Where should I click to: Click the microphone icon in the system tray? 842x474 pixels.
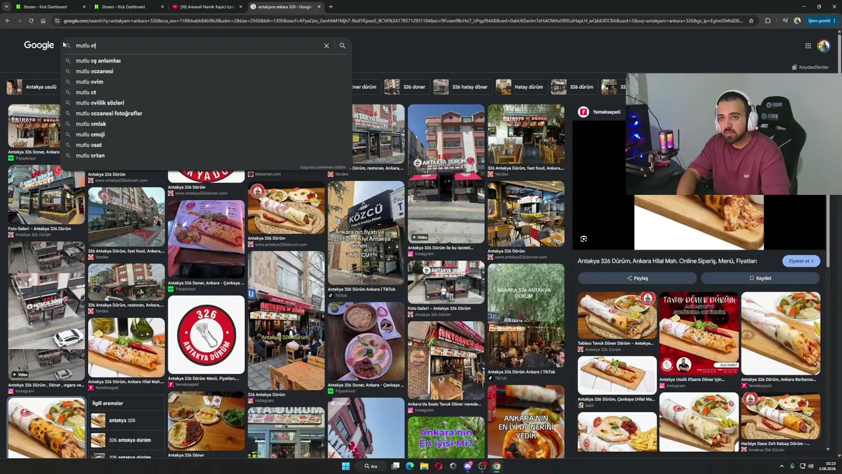point(791,466)
